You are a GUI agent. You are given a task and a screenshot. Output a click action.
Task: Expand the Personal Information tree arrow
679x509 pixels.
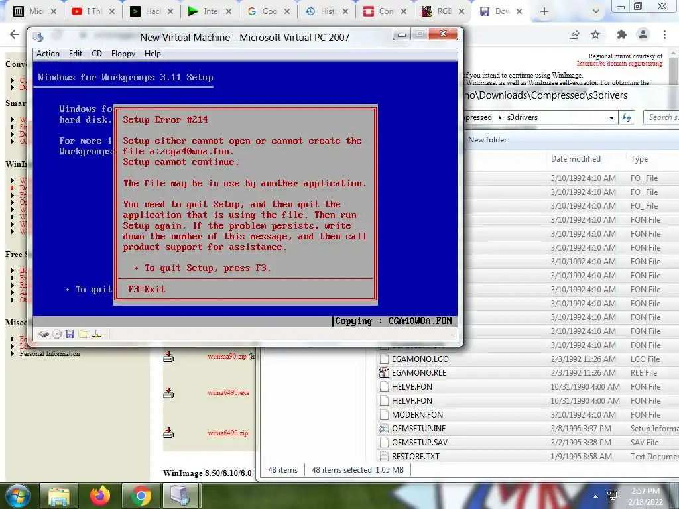[12, 354]
